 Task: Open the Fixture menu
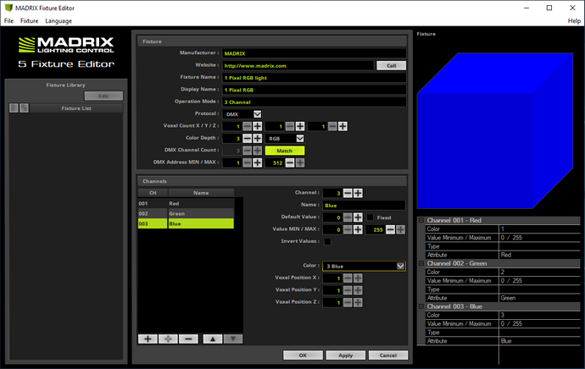click(x=29, y=21)
